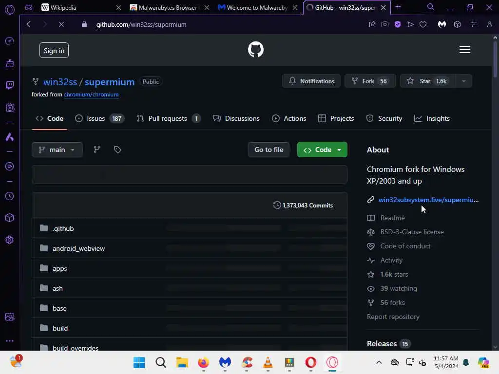
Task: Show the Insights tab
Action: coord(432,118)
